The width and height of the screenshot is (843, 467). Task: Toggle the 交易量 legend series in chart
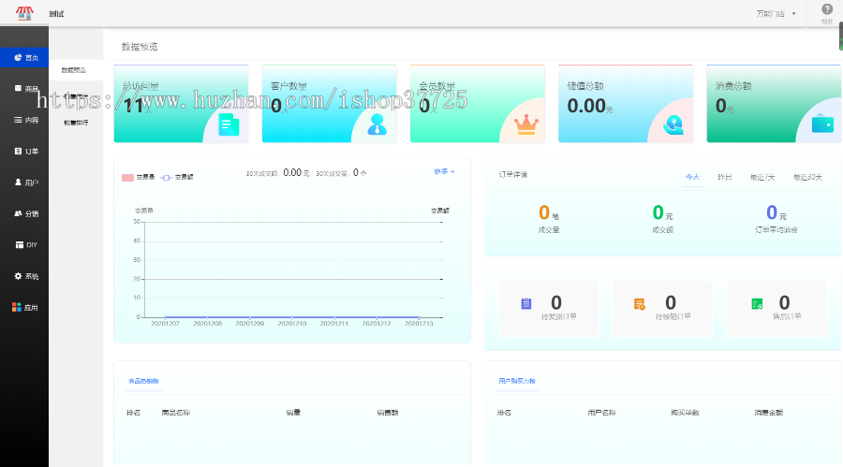click(137, 176)
